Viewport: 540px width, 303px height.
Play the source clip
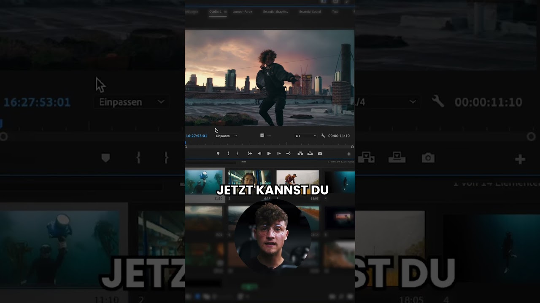point(269,154)
